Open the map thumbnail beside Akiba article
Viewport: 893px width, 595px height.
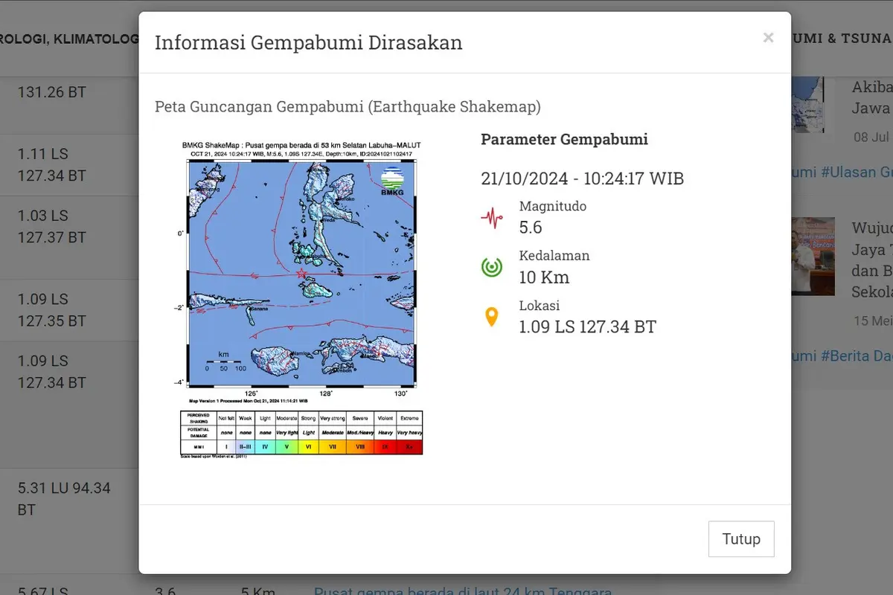pyautogui.click(x=813, y=104)
